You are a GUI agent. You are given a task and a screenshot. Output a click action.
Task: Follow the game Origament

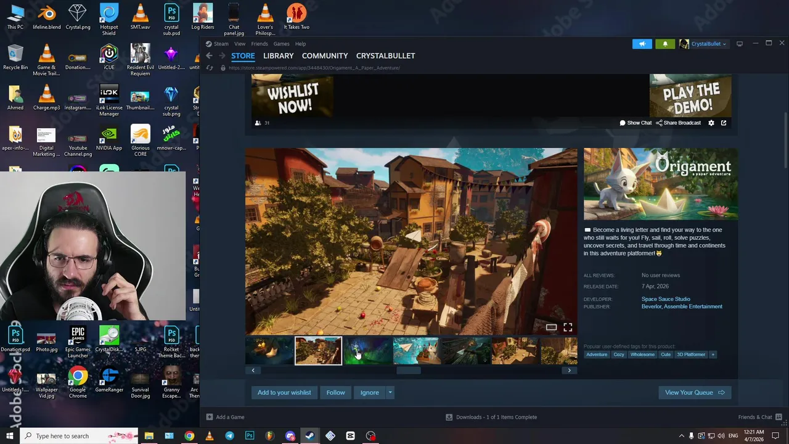pos(335,392)
